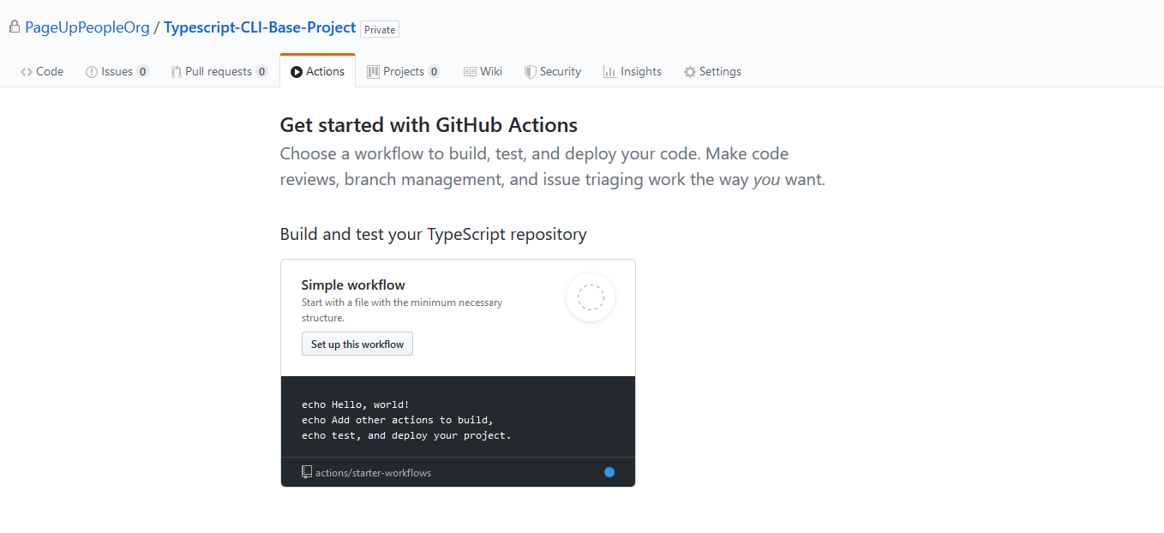This screenshot has width=1164, height=533.
Task: Switch to the Wiki tab
Action: 483,71
